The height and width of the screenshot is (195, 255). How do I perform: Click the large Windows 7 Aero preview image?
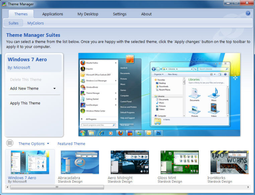(x=159, y=94)
